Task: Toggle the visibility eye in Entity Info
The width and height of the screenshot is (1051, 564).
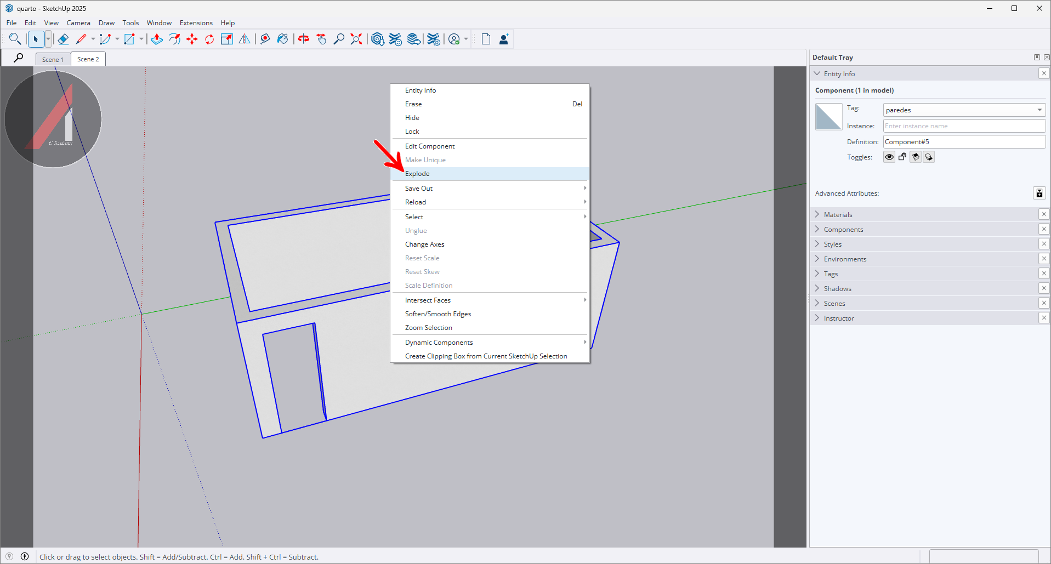Action: [x=889, y=157]
